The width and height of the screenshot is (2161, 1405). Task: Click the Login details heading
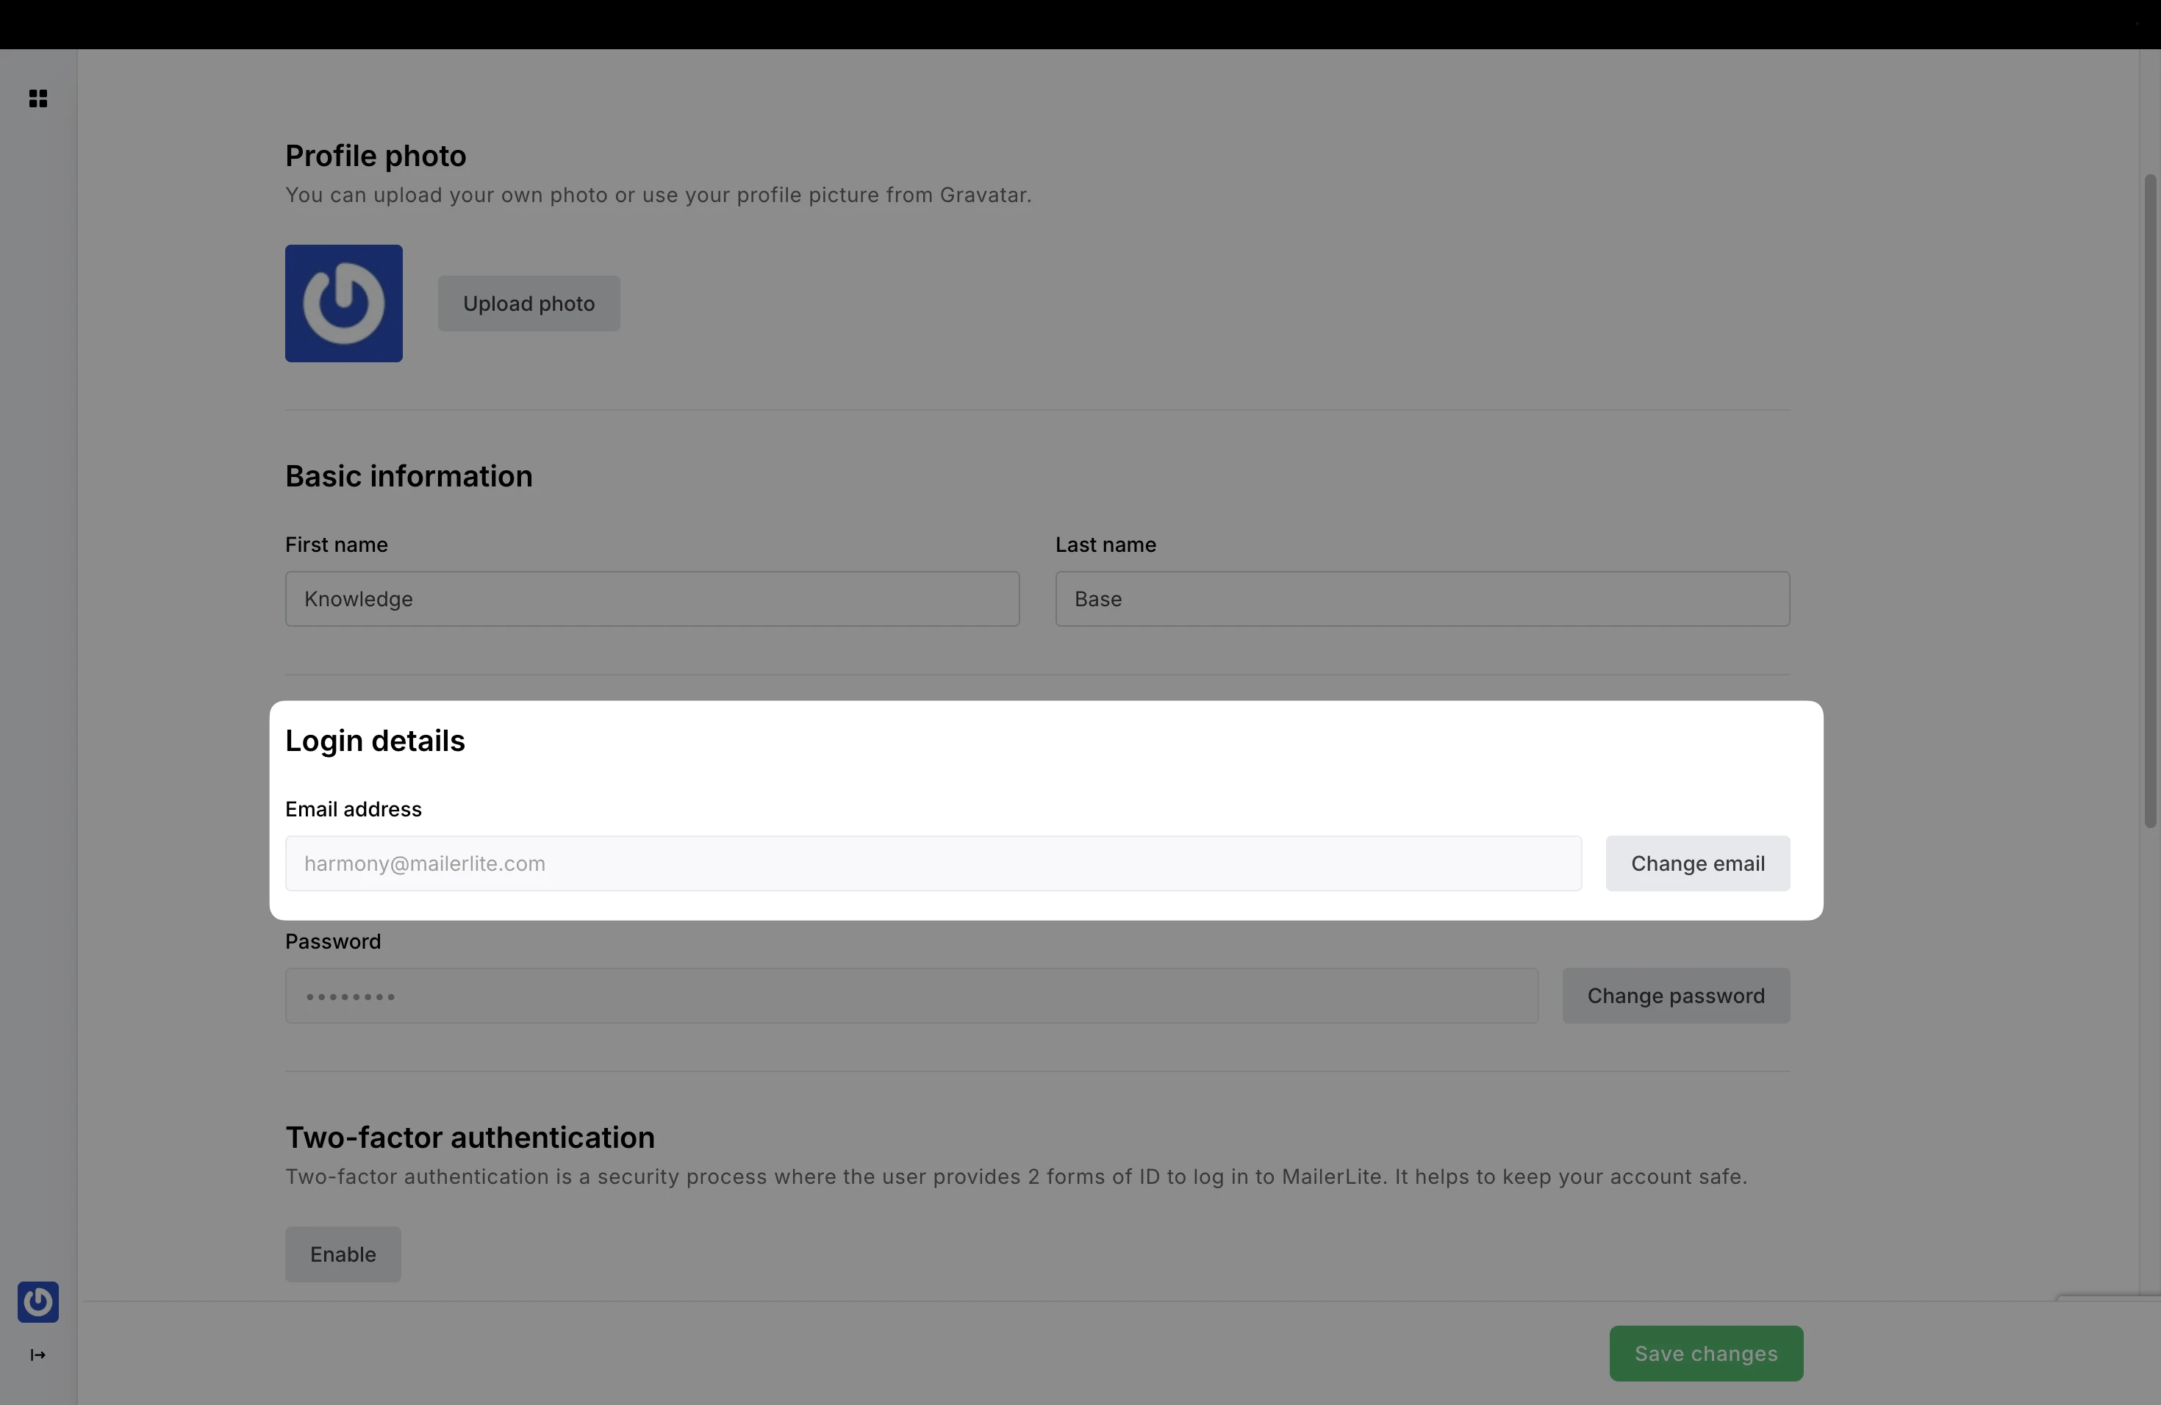pos(374,741)
